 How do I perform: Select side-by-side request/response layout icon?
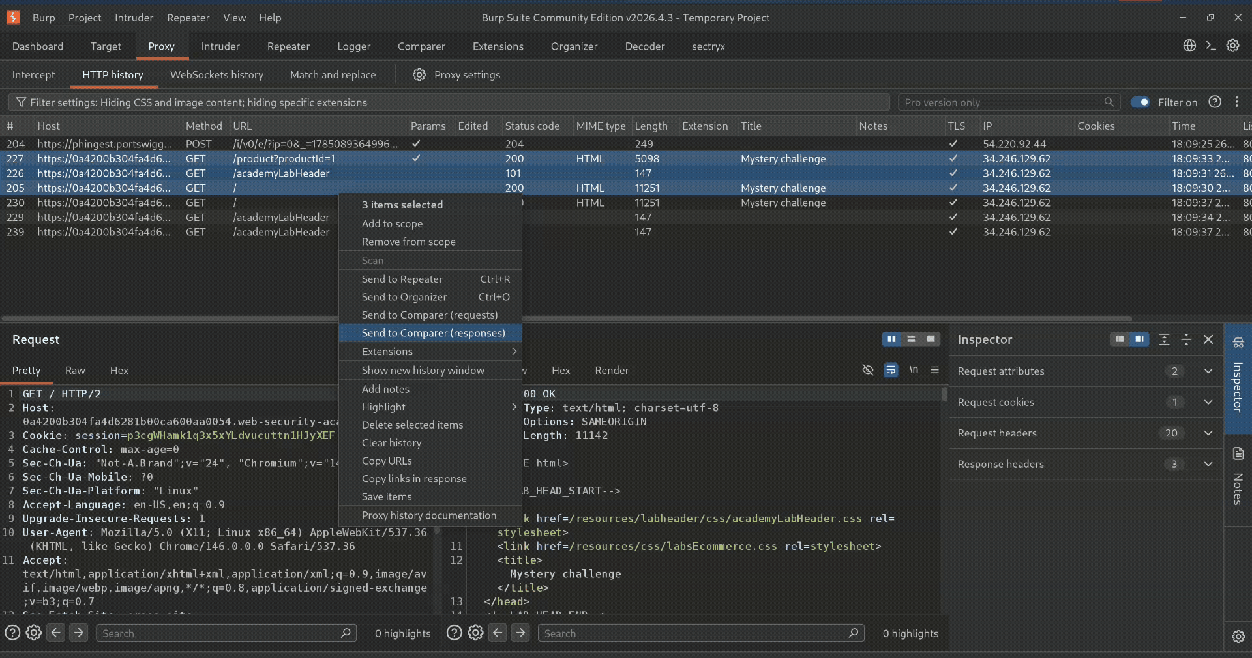[891, 339]
